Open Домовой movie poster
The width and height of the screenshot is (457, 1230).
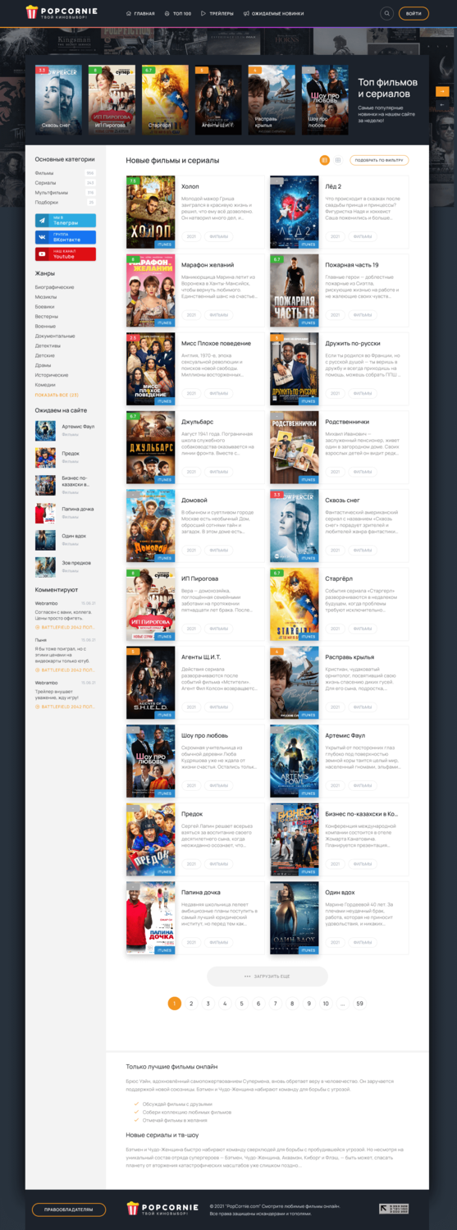click(x=151, y=526)
